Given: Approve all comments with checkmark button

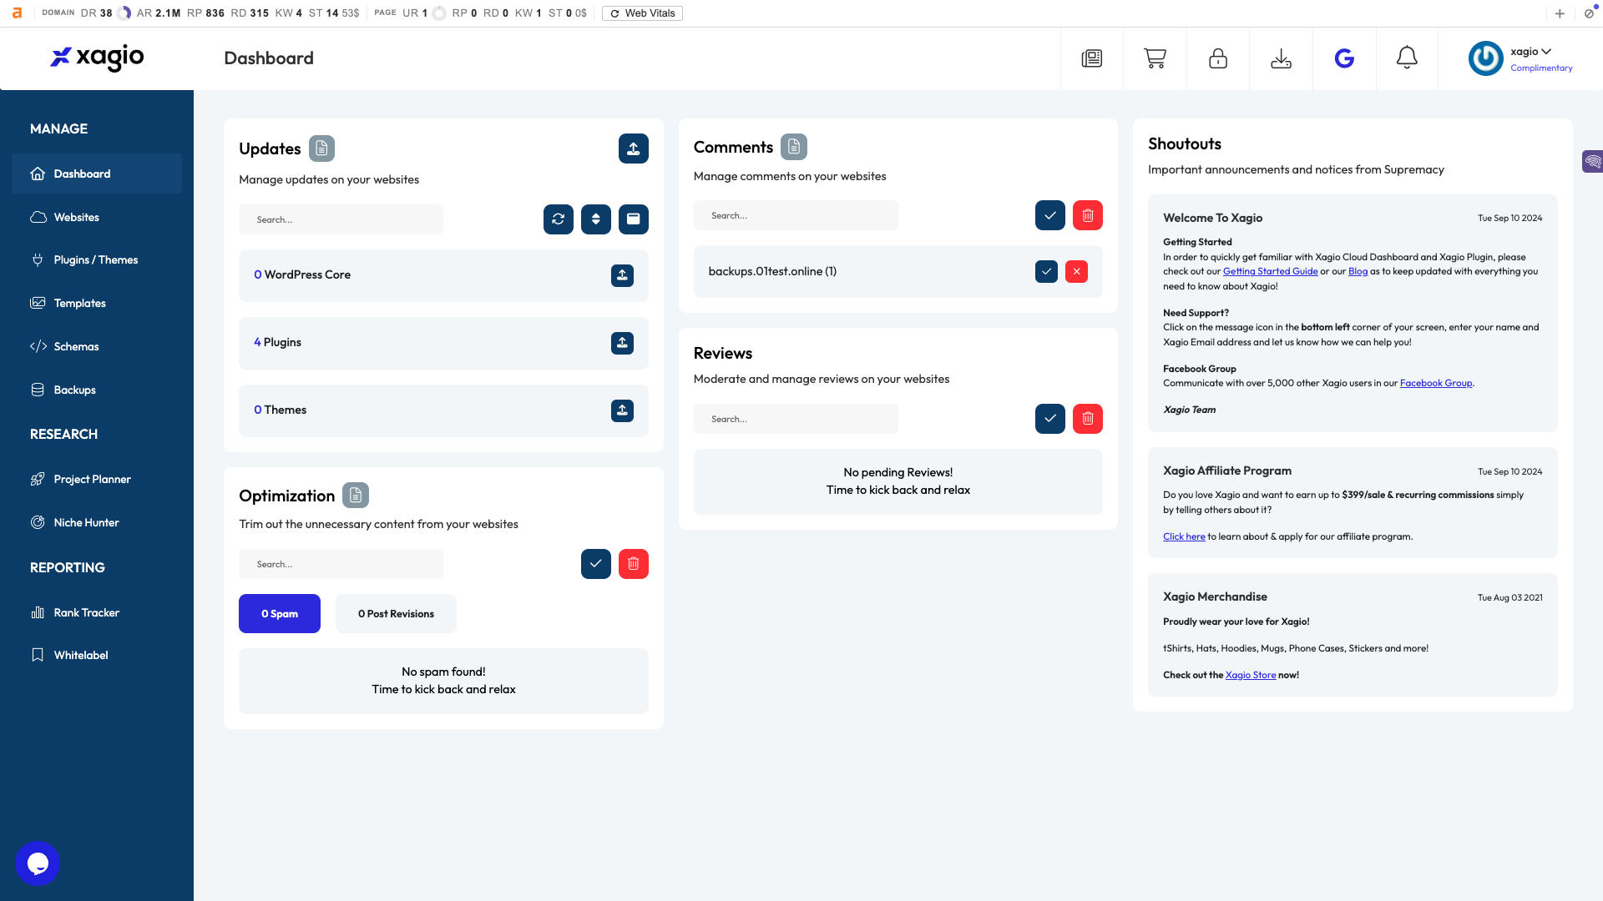Looking at the screenshot, I should pos(1050,215).
